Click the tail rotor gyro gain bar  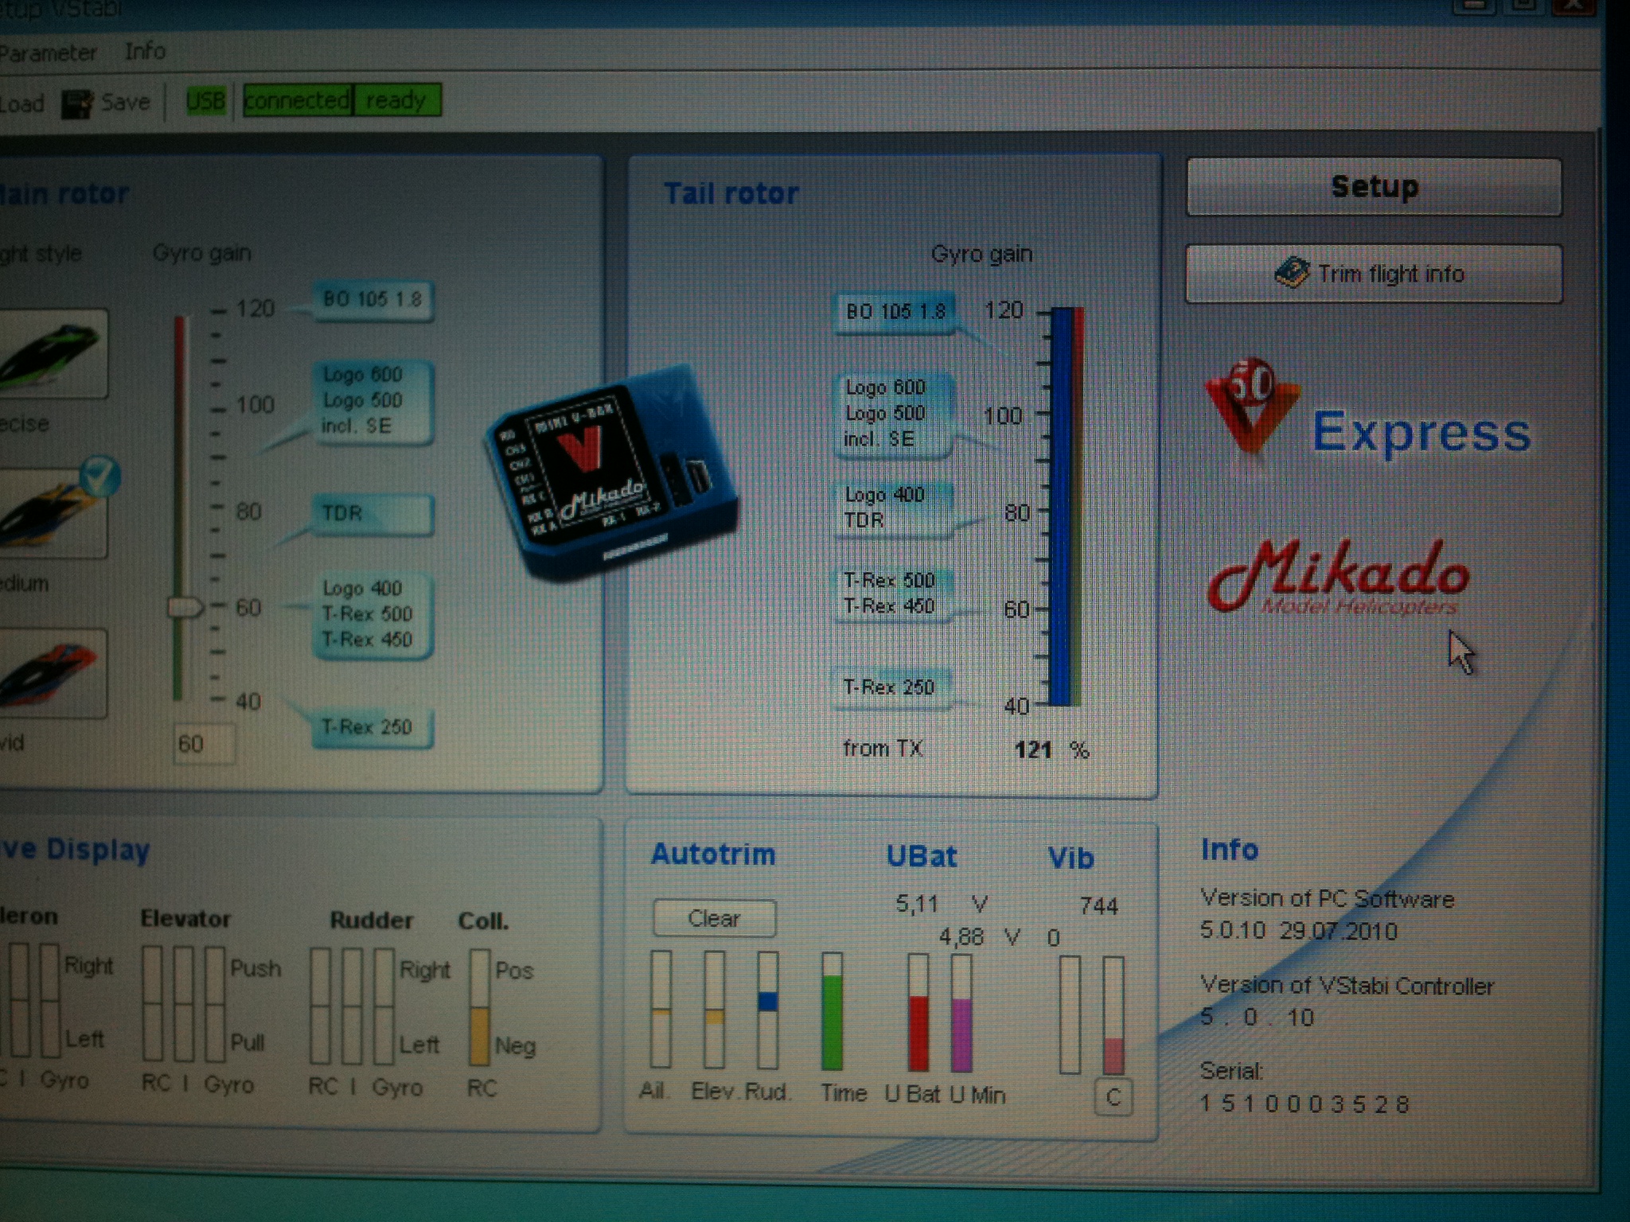(1067, 507)
